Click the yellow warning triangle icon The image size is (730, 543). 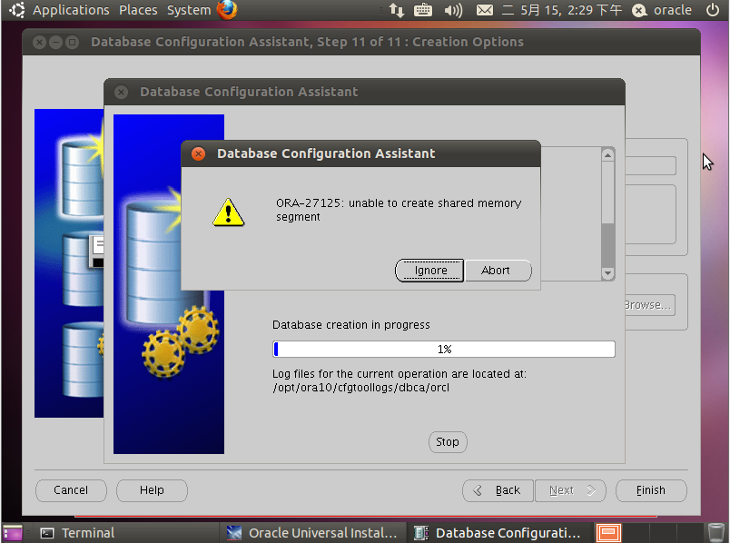pos(228,212)
